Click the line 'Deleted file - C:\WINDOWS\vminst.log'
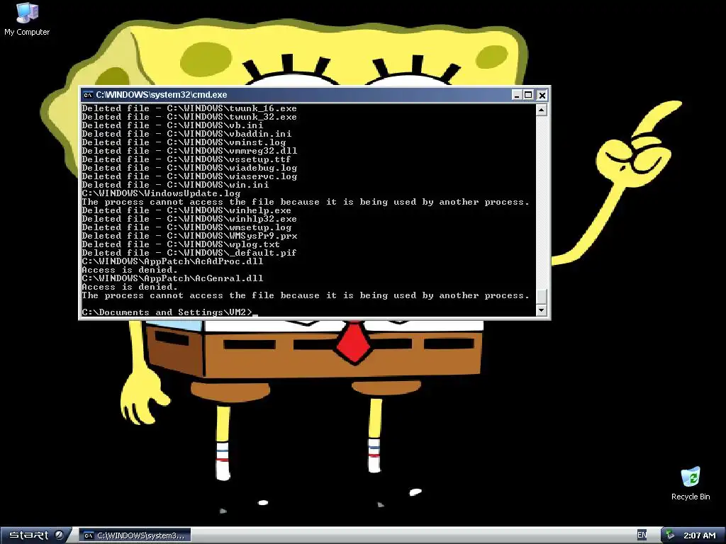 (x=184, y=142)
